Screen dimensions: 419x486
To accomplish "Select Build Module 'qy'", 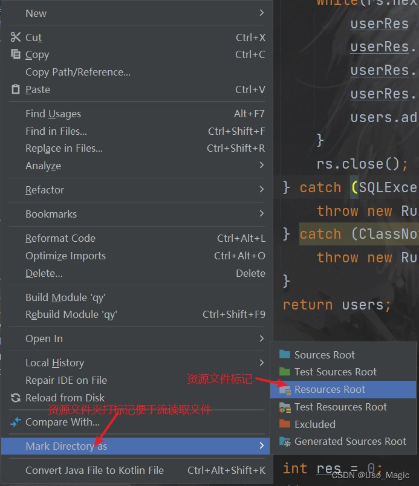I will coord(137,297).
